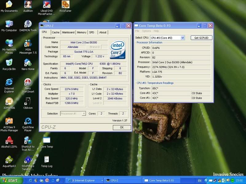Image resolution: width=246 pixels, height=184 pixels.
Task: Select the Nero Home desktop shortcut
Action: coord(28,65)
